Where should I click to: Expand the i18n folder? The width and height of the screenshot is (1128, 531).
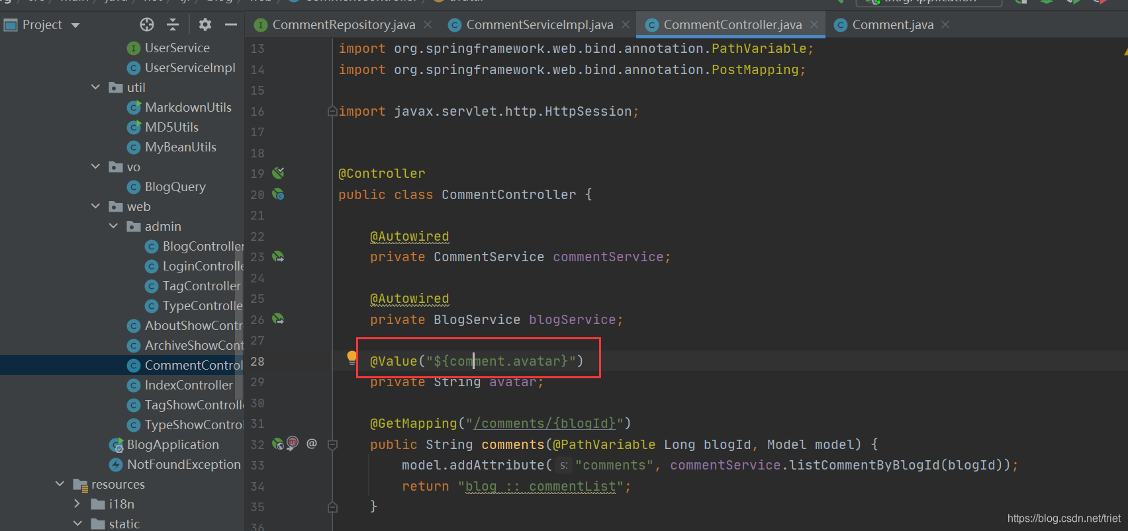coord(77,504)
